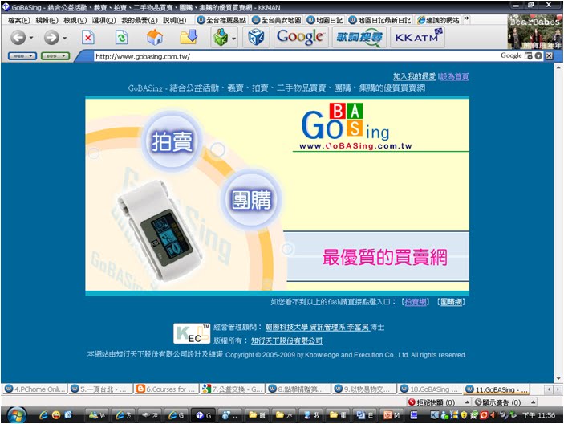This screenshot has height=424, width=564.
Task: Toggle 顯示廣告 (0) ad display
Action: 498,402
